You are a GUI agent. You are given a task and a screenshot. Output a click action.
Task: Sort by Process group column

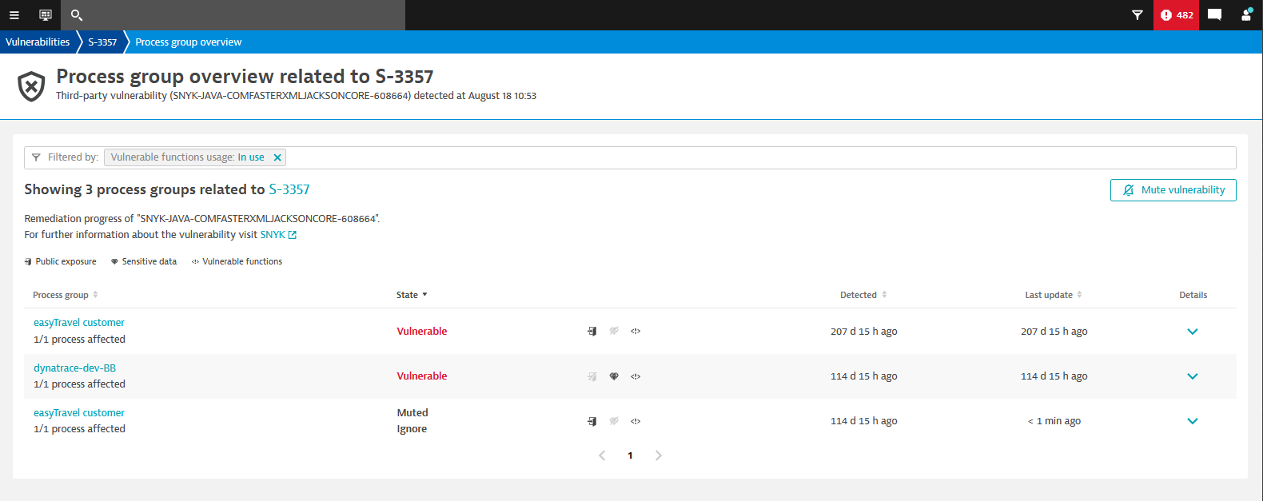tap(65, 295)
